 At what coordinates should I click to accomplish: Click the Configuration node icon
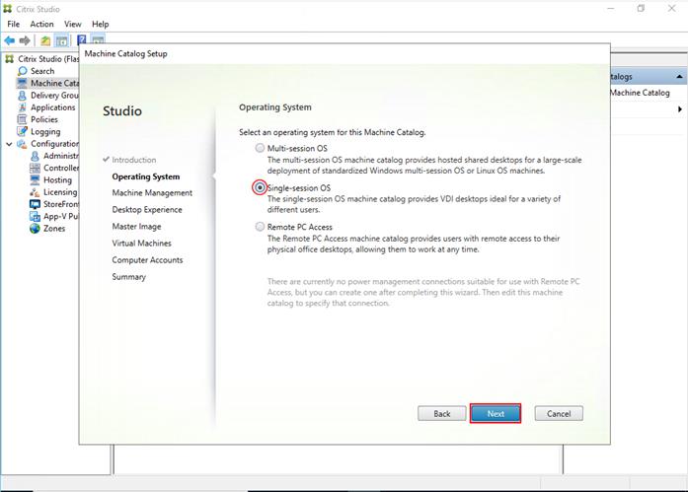22,144
